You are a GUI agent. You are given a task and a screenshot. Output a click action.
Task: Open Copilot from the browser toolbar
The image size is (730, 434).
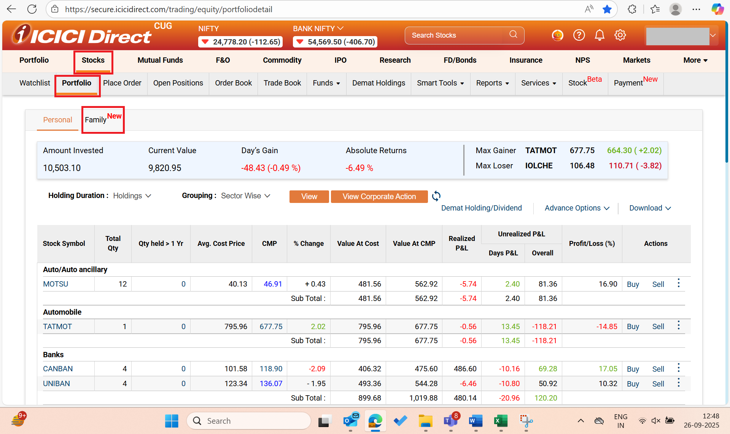click(717, 9)
